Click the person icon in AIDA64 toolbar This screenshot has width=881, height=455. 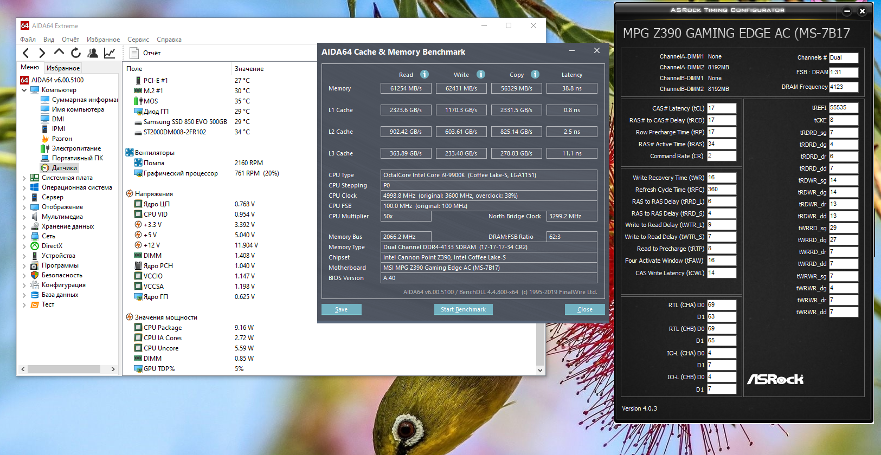click(93, 53)
